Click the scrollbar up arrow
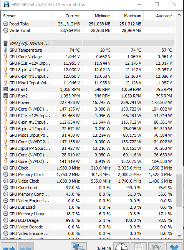Screen dimensions: 184x250 pos(179,15)
